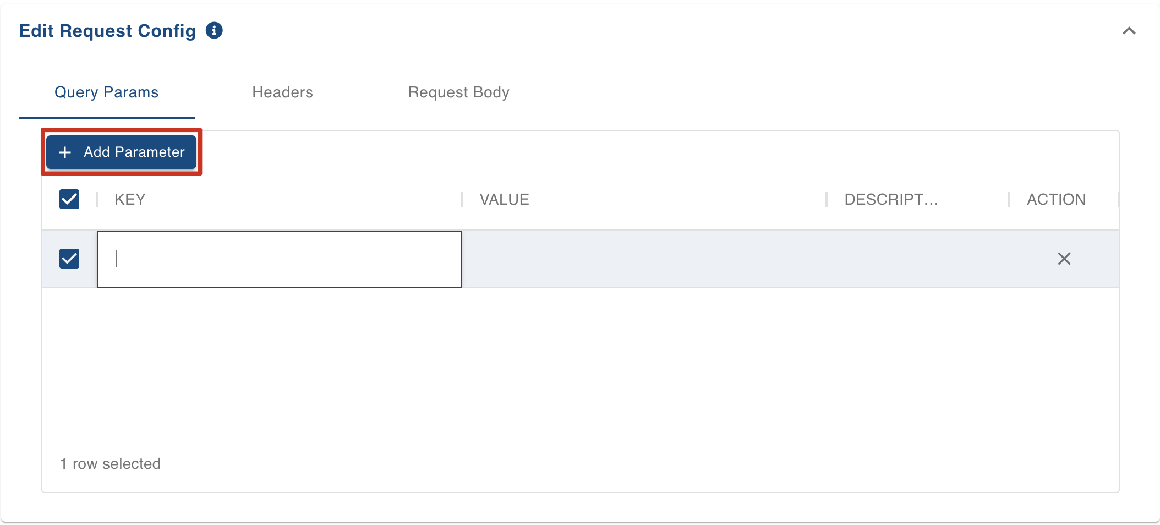The height and width of the screenshot is (525, 1160).
Task: Click the VALUE column header
Action: point(504,199)
